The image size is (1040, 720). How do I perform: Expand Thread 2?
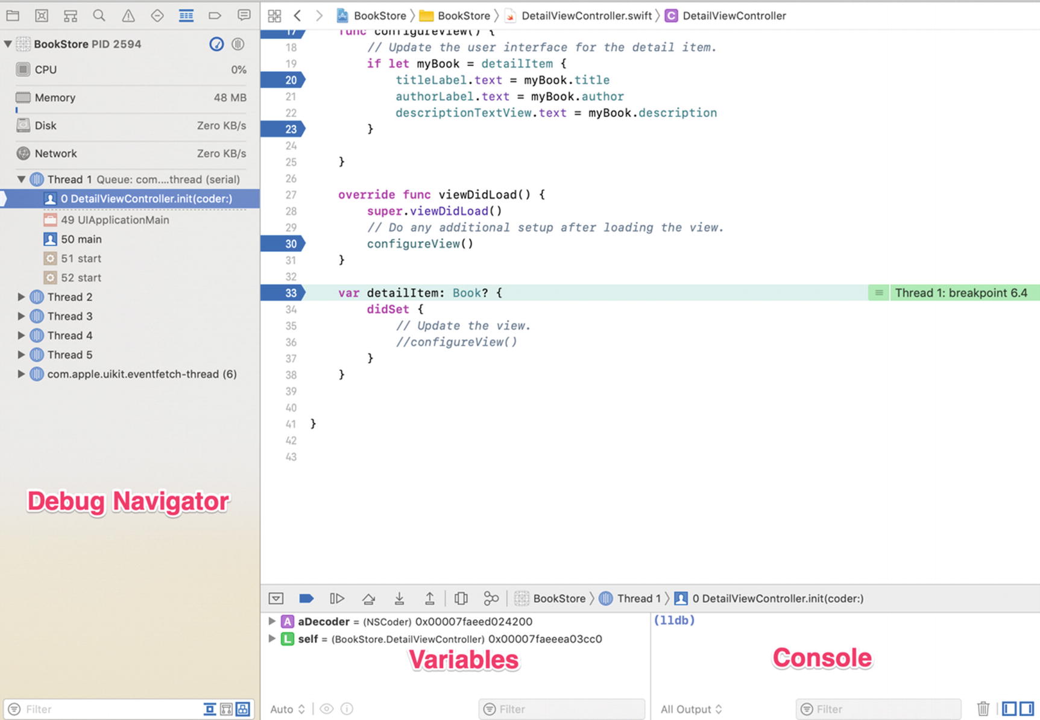[21, 297]
